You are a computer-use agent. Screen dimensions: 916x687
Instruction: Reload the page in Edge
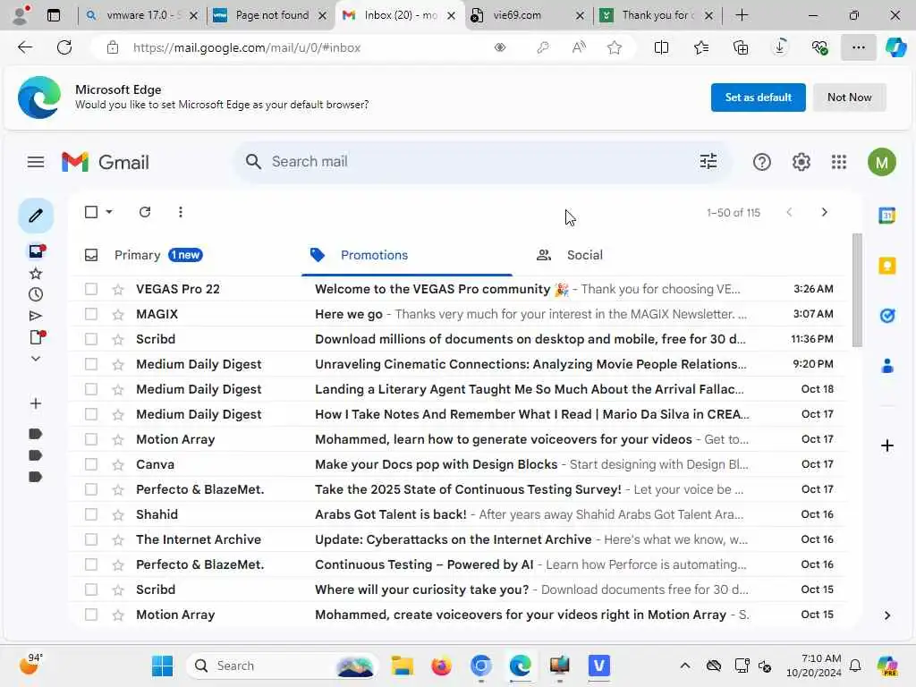[64, 47]
